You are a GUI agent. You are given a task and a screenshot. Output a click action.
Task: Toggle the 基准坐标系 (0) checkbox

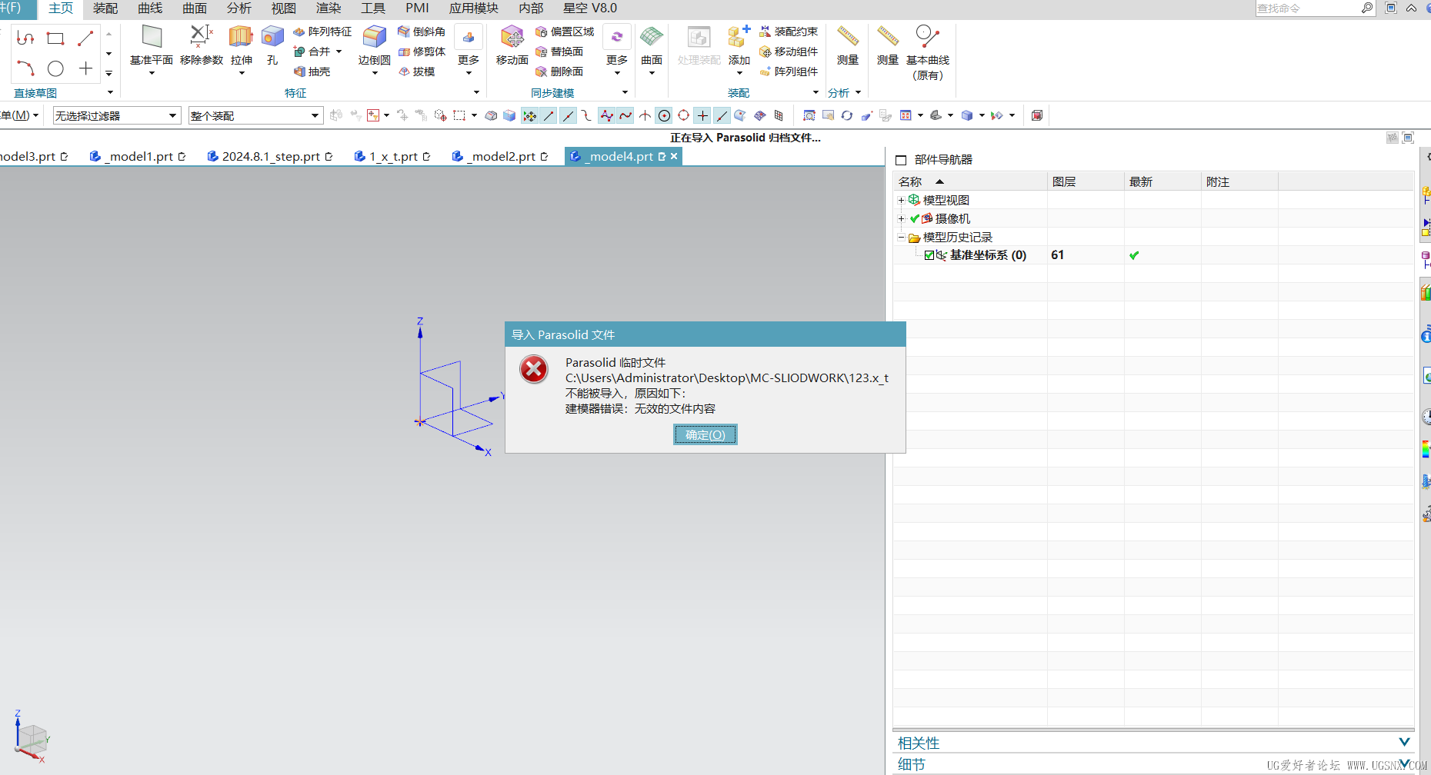point(929,255)
